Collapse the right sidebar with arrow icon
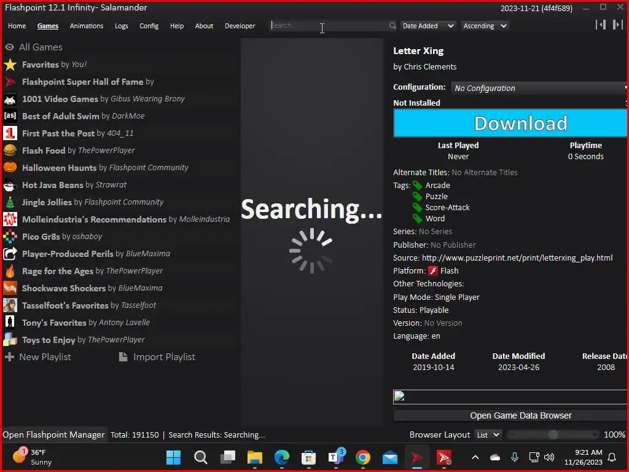629x472 pixels. pos(618,25)
